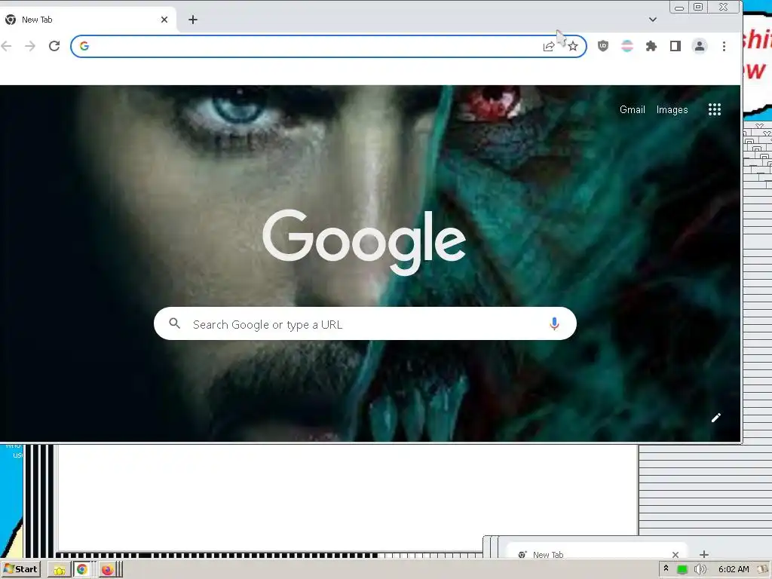The width and height of the screenshot is (772, 579).
Task: Open the volume speaker tray icon
Action: [700, 570]
